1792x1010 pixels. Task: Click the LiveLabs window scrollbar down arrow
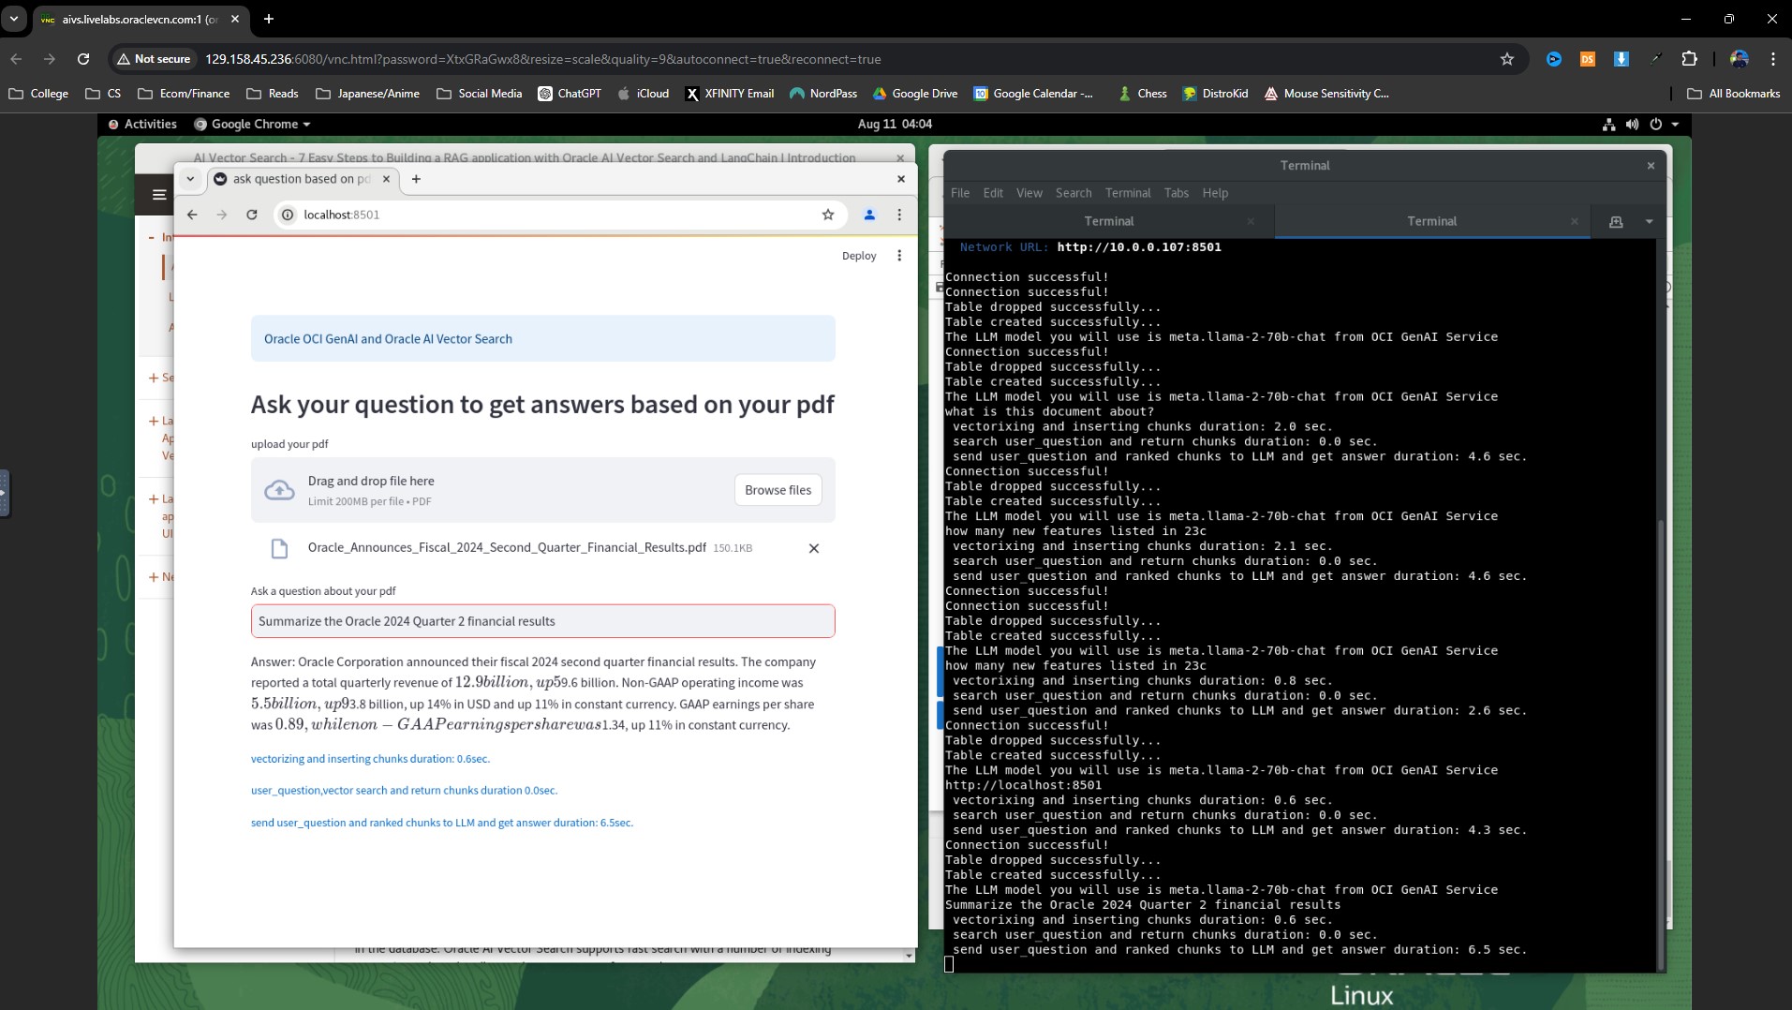pos(908,956)
